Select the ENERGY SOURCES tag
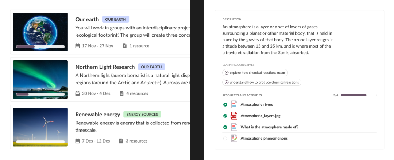This screenshot has height=160, width=394. tap(142, 115)
